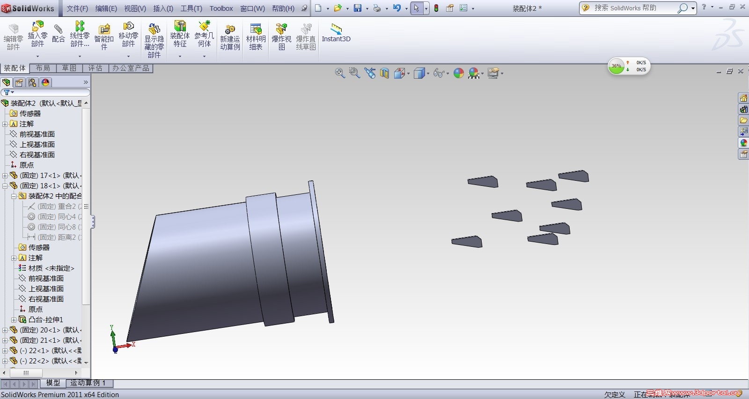Click Zoom to Fit icon in view toolbar
Image resolution: width=749 pixels, height=399 pixels.
point(340,73)
